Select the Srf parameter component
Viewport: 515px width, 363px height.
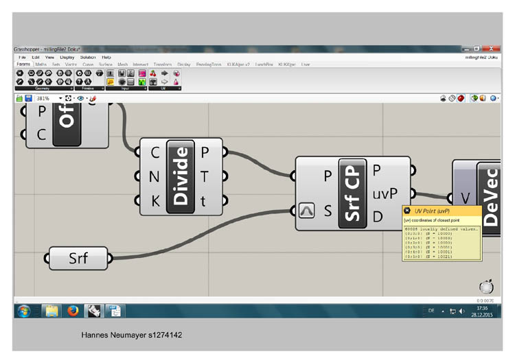pyautogui.click(x=78, y=258)
